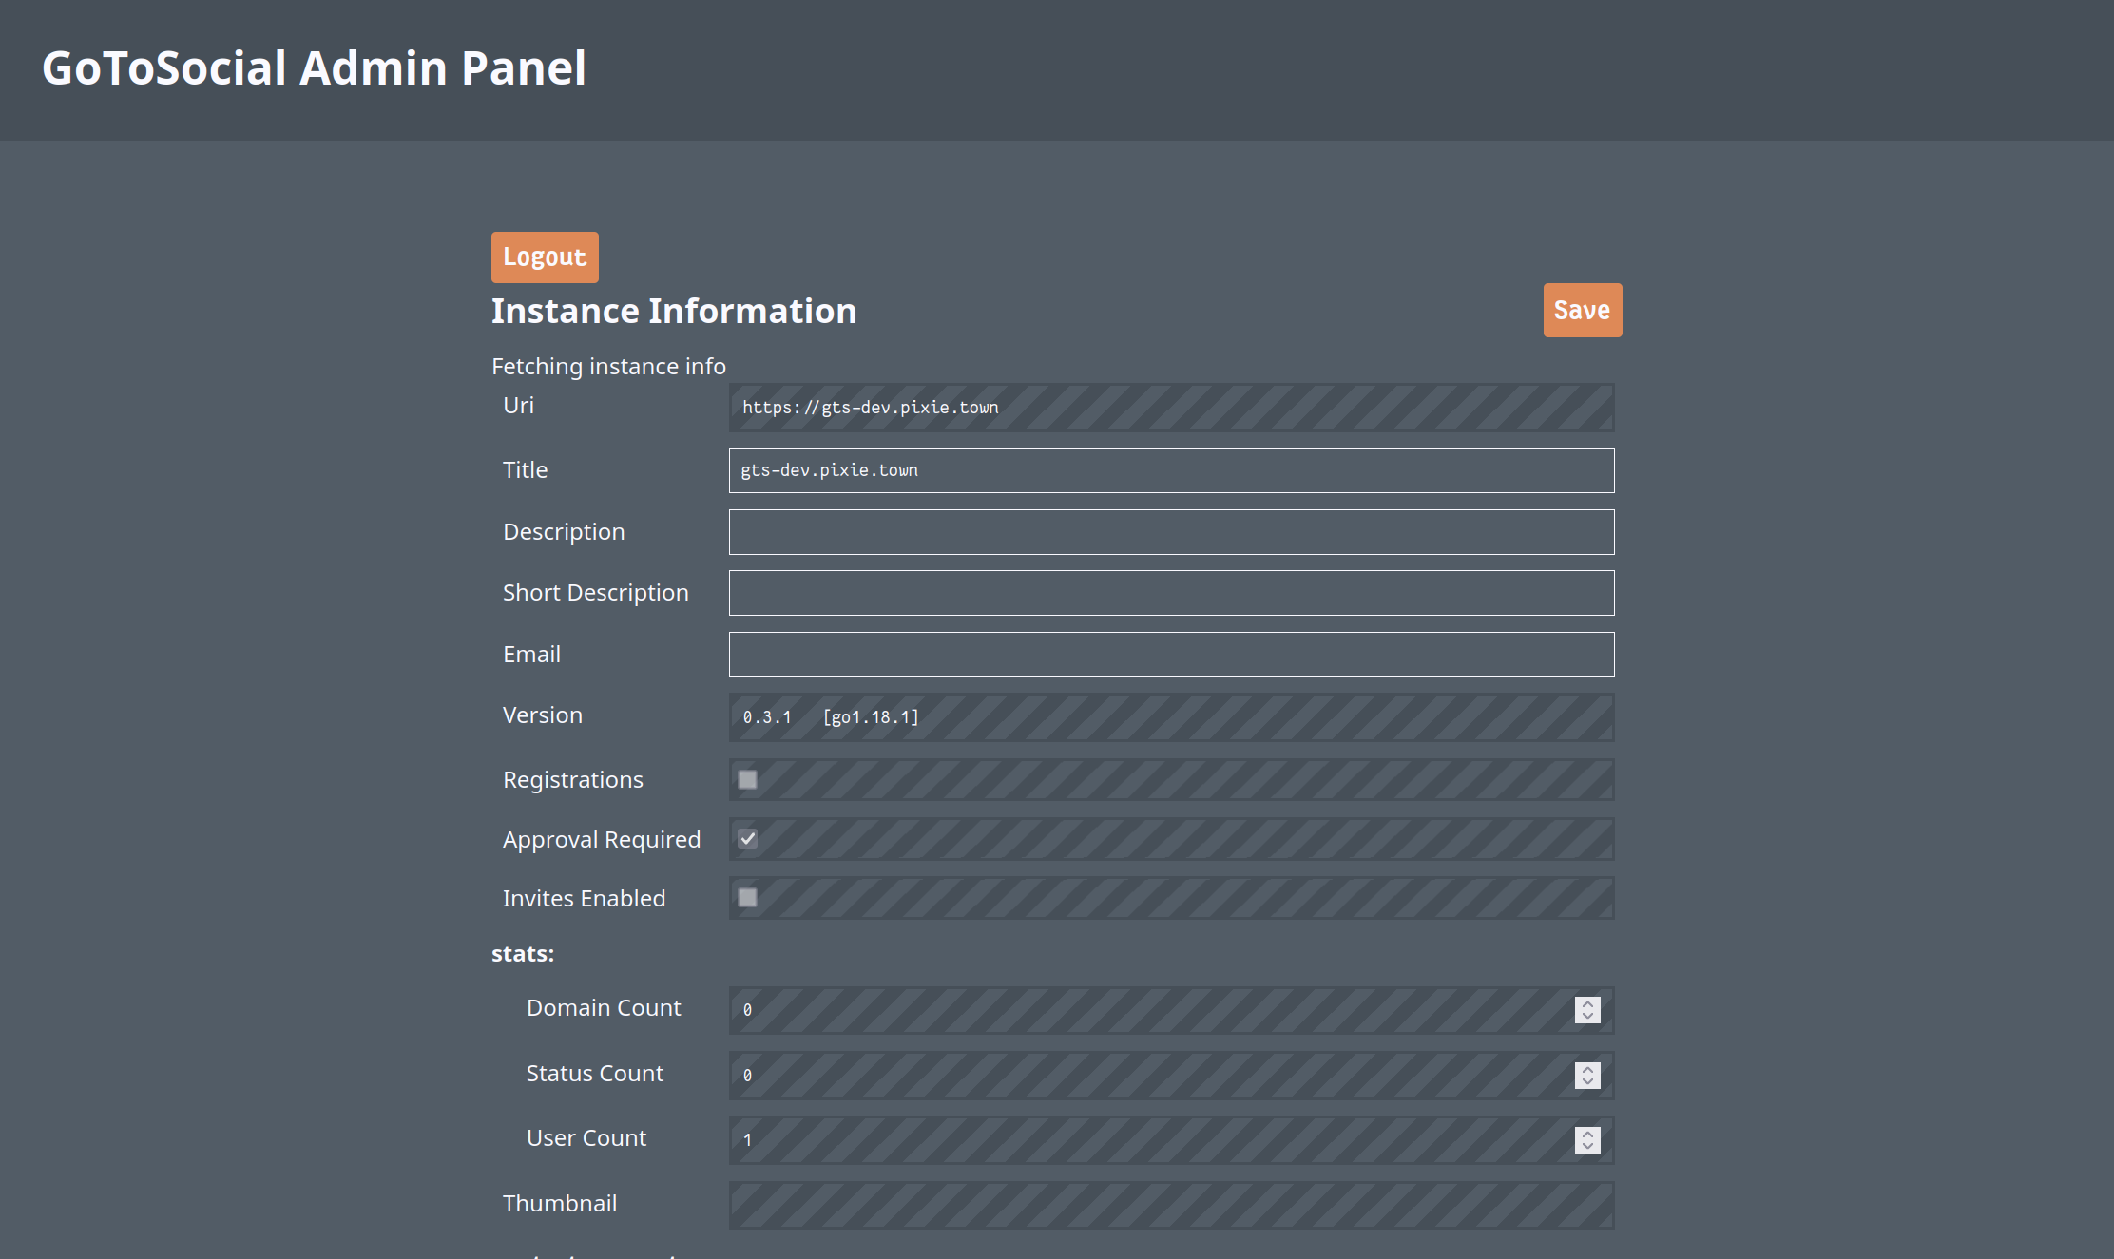Enable the Invites Enabled checkbox
This screenshot has height=1259, width=2114.
[748, 898]
